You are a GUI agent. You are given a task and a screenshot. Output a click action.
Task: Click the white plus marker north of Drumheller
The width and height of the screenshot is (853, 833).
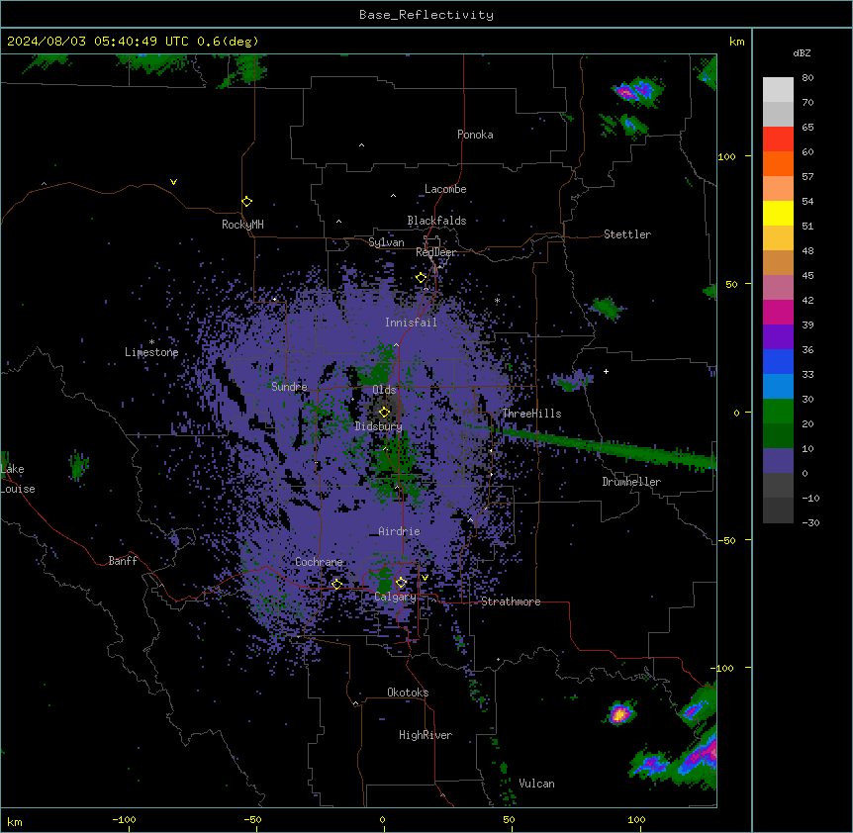(x=606, y=371)
